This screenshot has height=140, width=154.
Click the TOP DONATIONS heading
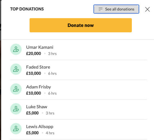(27, 9)
